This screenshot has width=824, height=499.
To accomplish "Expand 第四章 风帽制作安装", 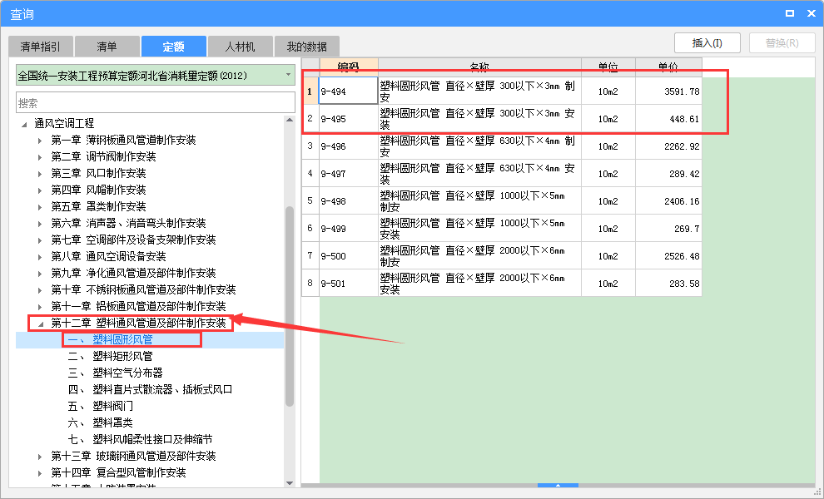I will (x=40, y=190).
